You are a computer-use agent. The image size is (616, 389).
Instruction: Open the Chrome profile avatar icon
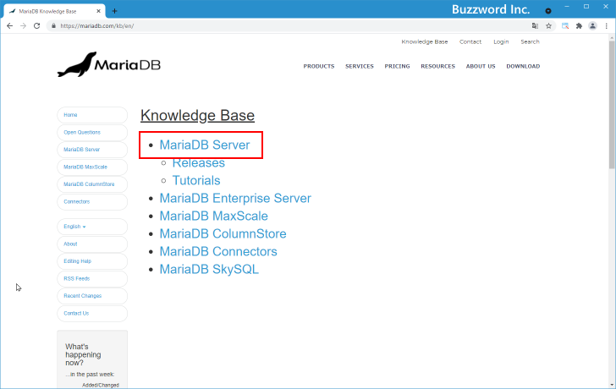[592, 26]
